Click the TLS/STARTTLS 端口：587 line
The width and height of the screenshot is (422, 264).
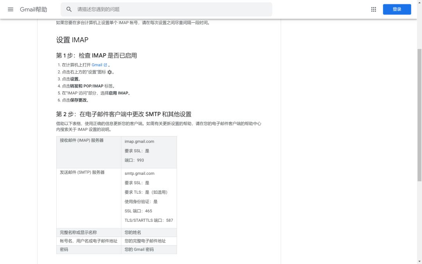pyautogui.click(x=148, y=220)
